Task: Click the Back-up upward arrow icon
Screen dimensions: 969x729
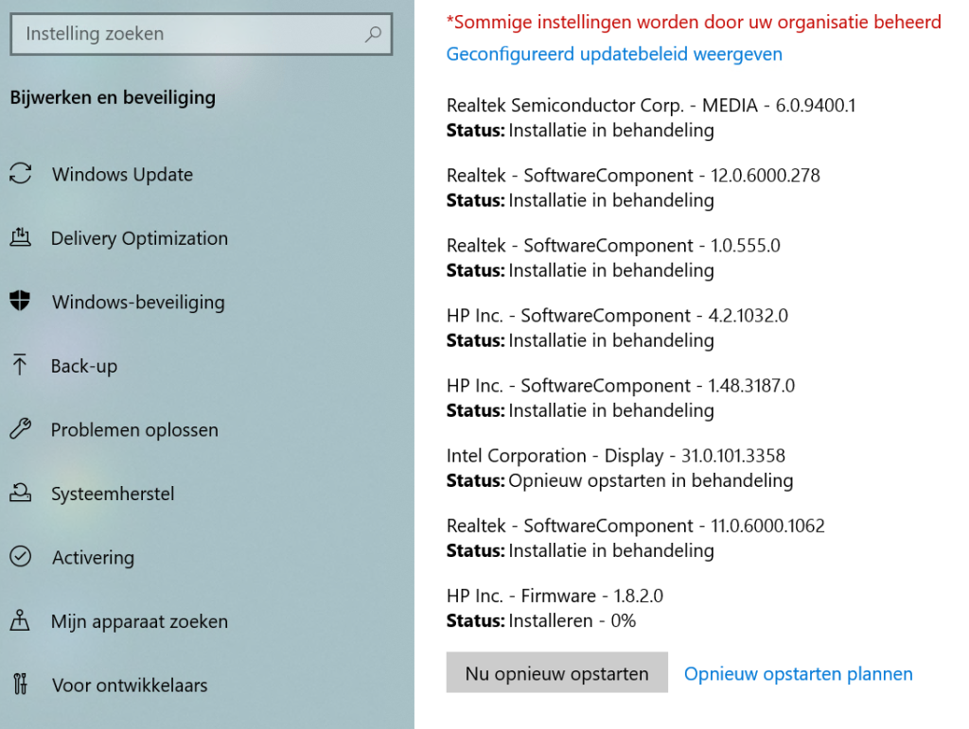Action: (20, 365)
